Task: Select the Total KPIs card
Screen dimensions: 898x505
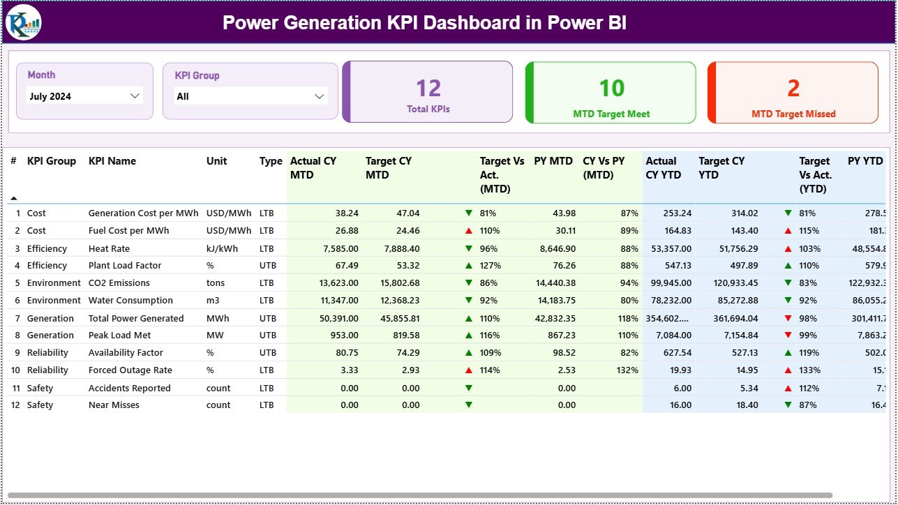Action: pos(428,93)
